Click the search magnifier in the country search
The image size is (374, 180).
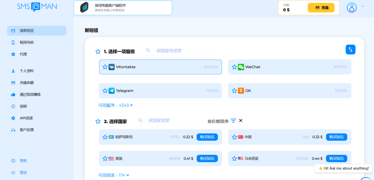pyautogui.click(x=140, y=120)
